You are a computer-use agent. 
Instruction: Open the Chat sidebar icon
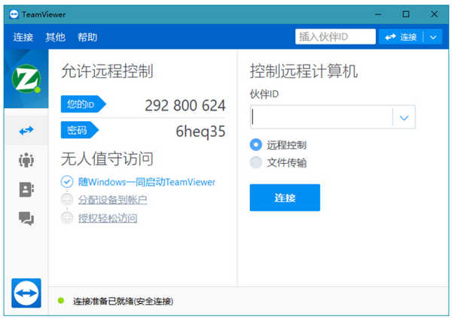click(x=26, y=219)
